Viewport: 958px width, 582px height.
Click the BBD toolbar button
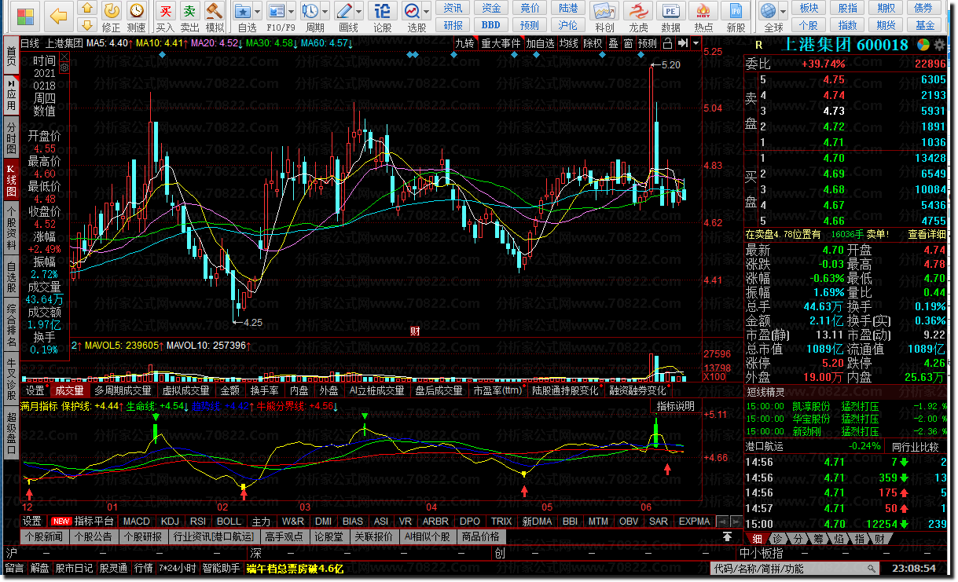point(491,24)
